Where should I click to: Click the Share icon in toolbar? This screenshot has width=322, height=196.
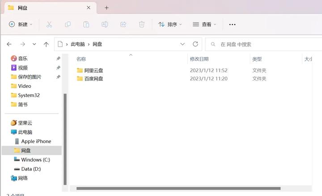click(123, 24)
